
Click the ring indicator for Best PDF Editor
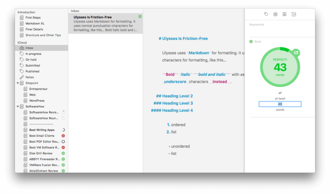[63, 142]
